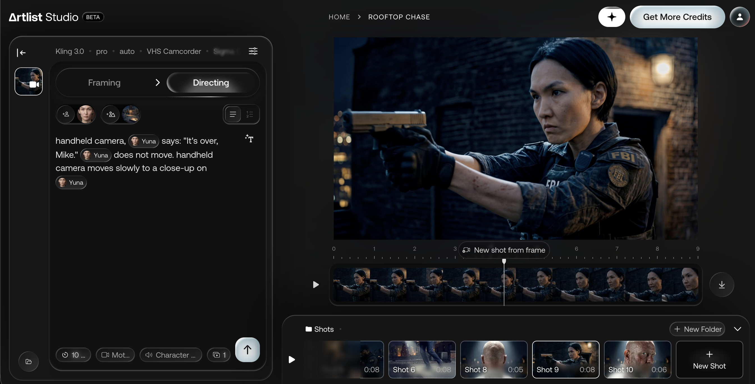Open generation settings sliders icon

[x=253, y=51]
